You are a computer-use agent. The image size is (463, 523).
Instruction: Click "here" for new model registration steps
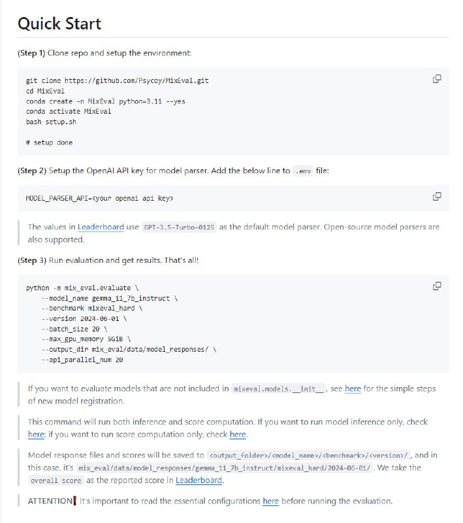(352, 388)
